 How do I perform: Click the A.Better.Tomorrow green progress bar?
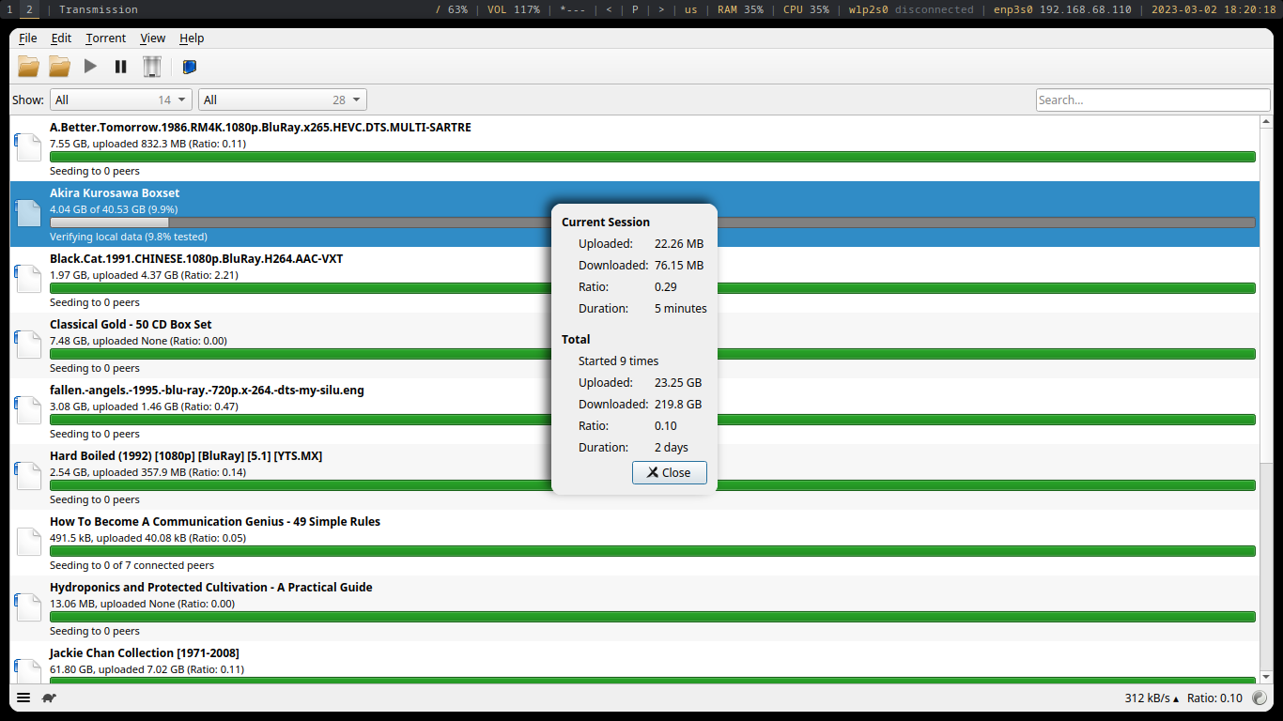[653, 157]
